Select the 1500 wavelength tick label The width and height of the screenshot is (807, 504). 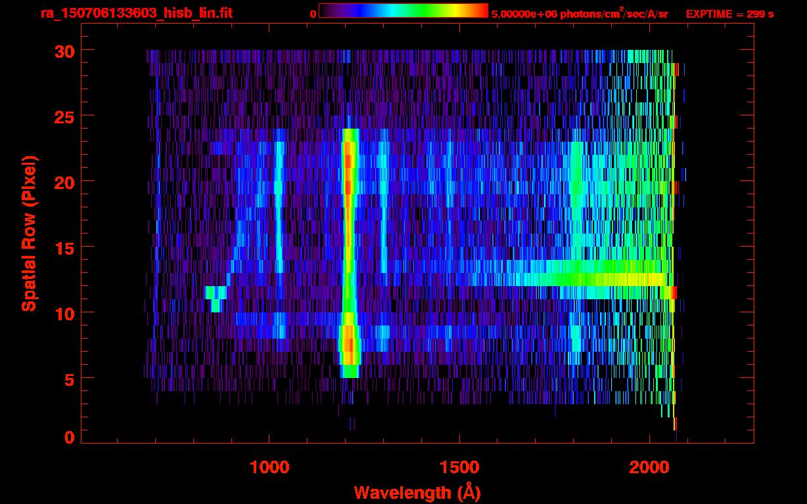tap(459, 467)
